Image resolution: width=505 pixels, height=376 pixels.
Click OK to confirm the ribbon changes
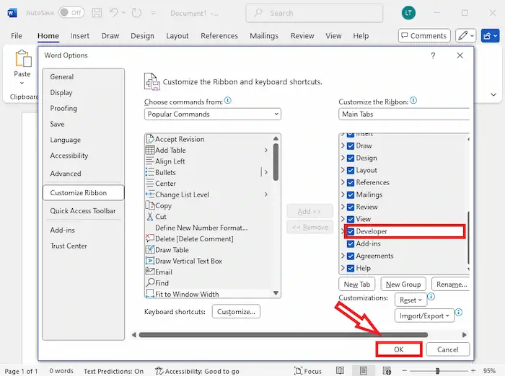pyautogui.click(x=399, y=349)
